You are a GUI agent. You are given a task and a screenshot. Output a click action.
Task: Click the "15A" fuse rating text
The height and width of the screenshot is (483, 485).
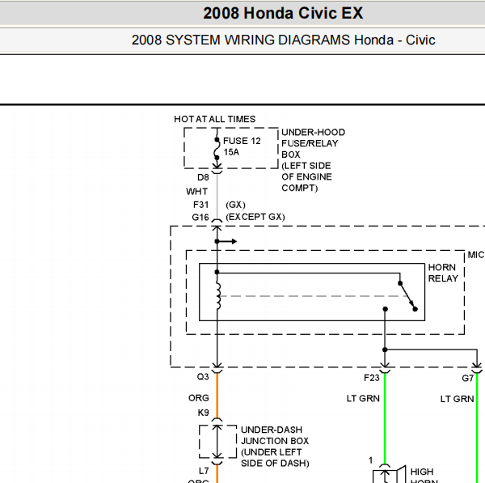231,152
